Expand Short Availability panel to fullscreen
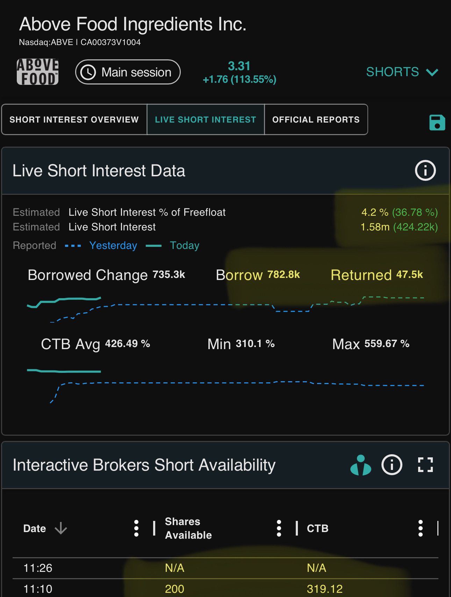451x597 pixels. pyautogui.click(x=425, y=465)
